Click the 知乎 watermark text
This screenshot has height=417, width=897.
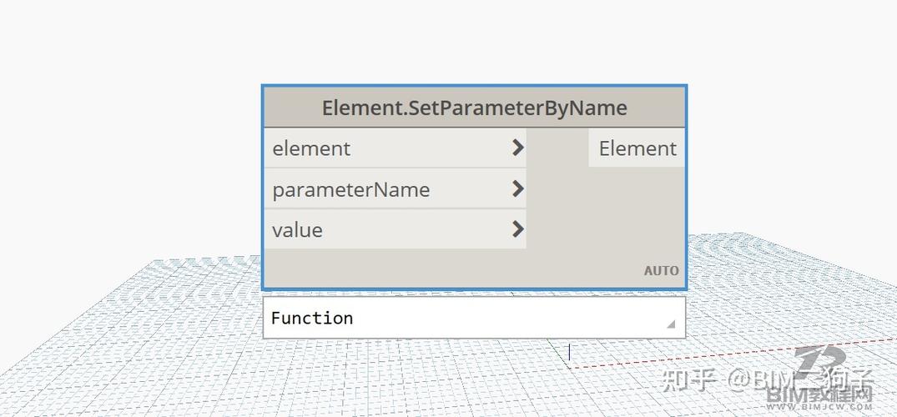[689, 379]
